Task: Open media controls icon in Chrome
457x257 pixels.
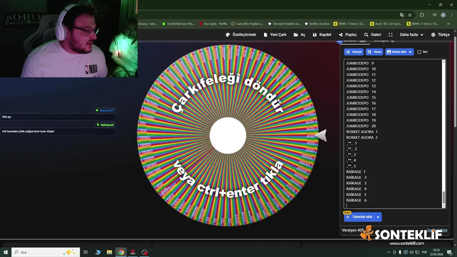Action: pos(435,15)
